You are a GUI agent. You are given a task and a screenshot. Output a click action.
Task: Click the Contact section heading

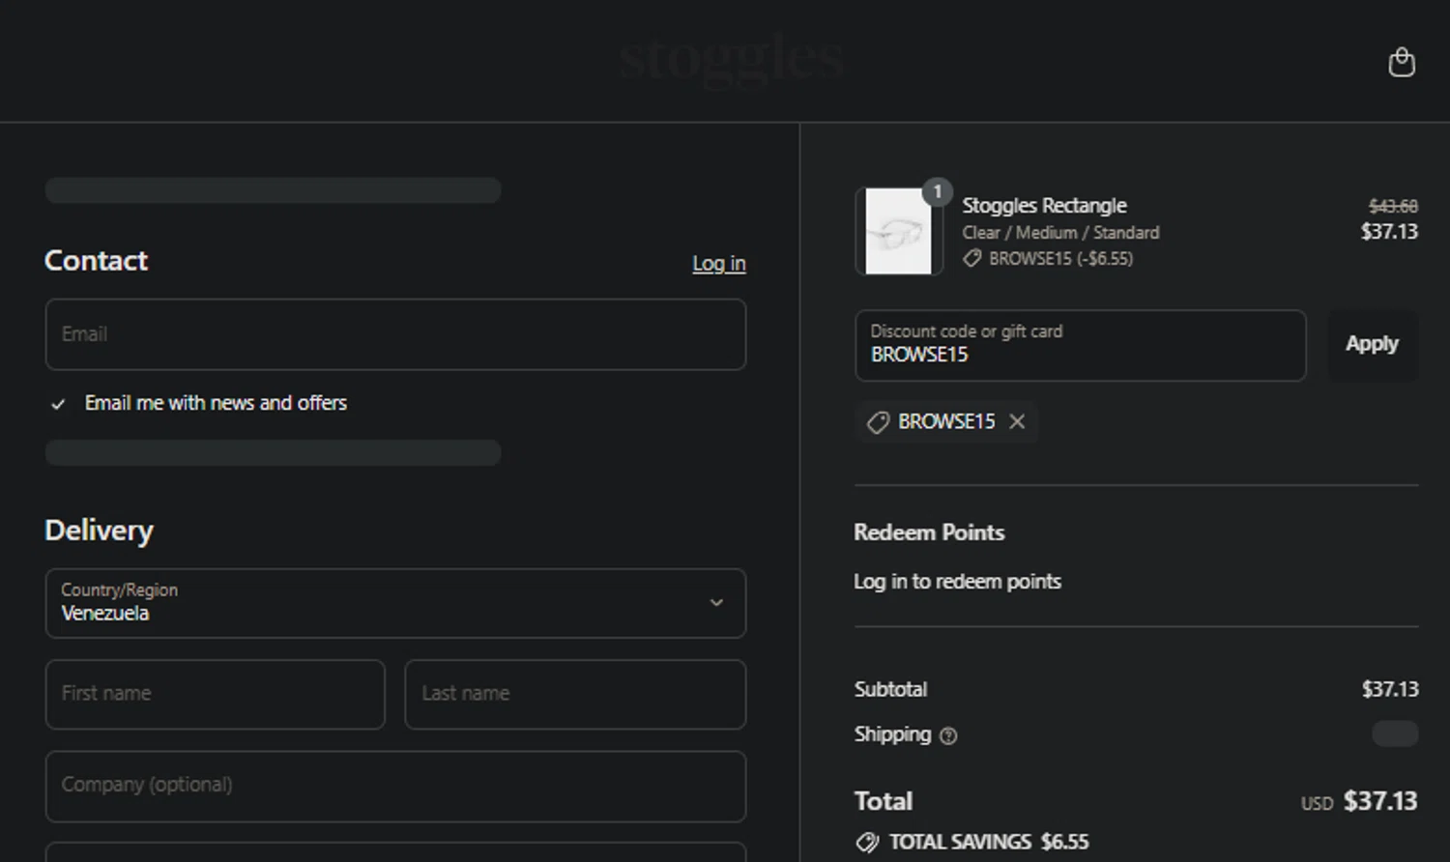[x=96, y=261]
